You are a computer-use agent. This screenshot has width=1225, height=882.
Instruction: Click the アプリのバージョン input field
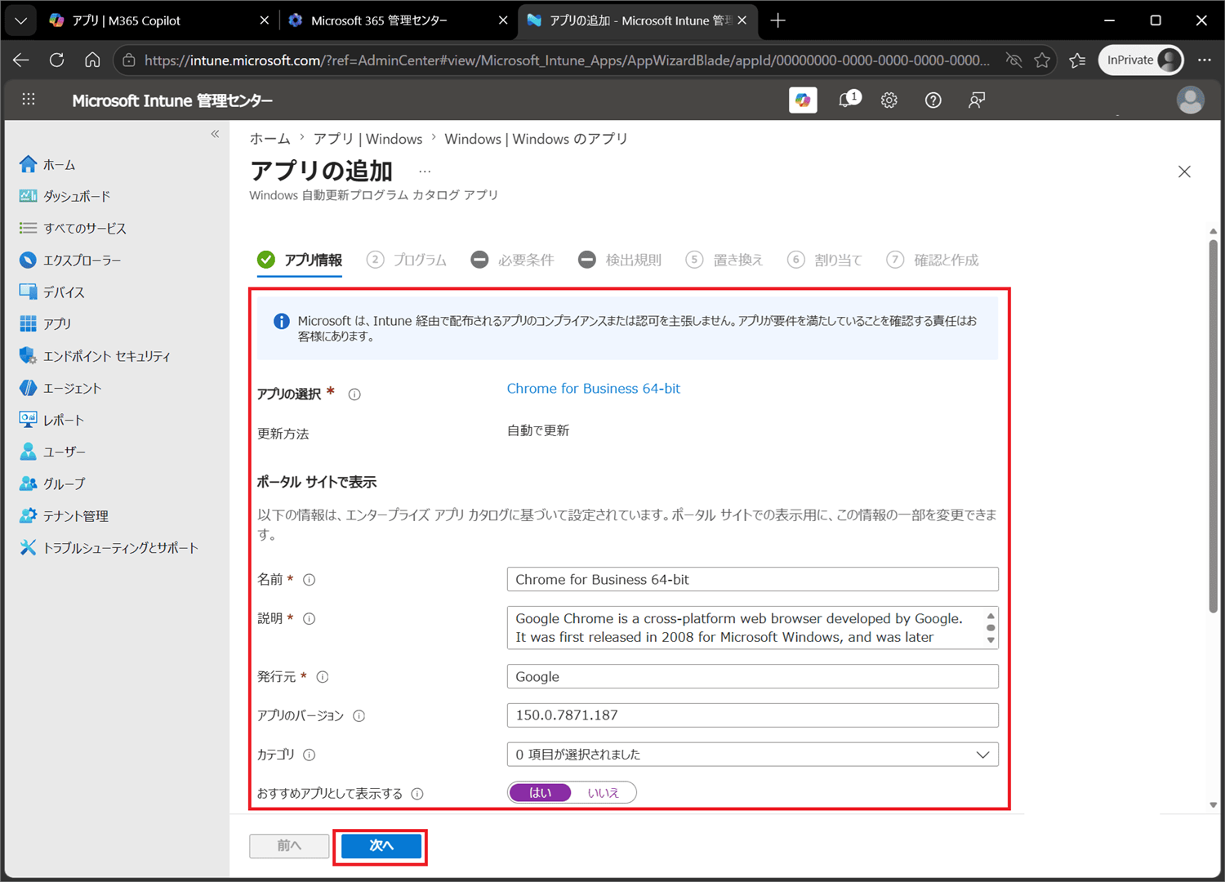coord(752,715)
